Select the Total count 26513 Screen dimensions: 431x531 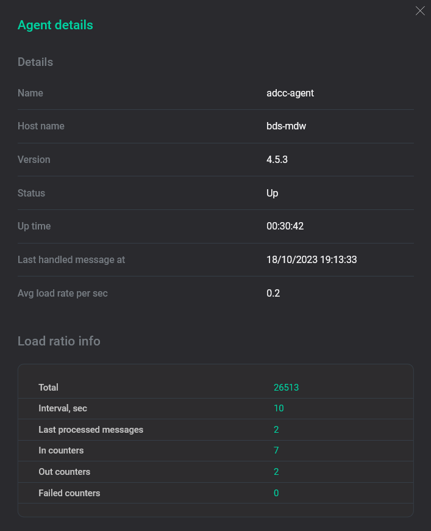point(286,387)
